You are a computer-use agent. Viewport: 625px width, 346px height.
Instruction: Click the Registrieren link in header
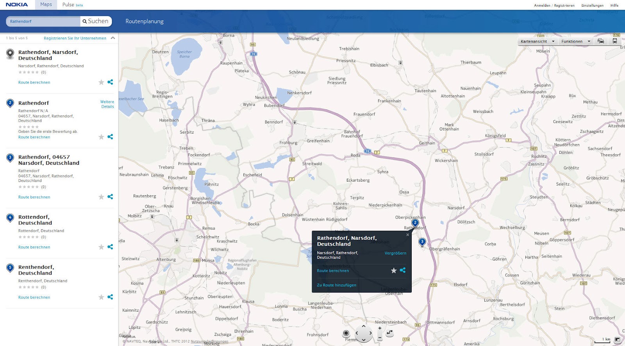click(564, 5)
